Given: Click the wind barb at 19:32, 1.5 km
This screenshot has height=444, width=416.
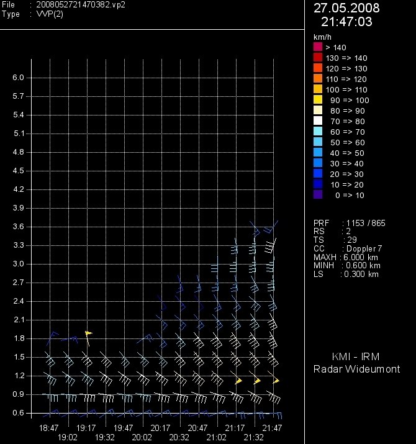Looking at the screenshot, I should (106, 360).
